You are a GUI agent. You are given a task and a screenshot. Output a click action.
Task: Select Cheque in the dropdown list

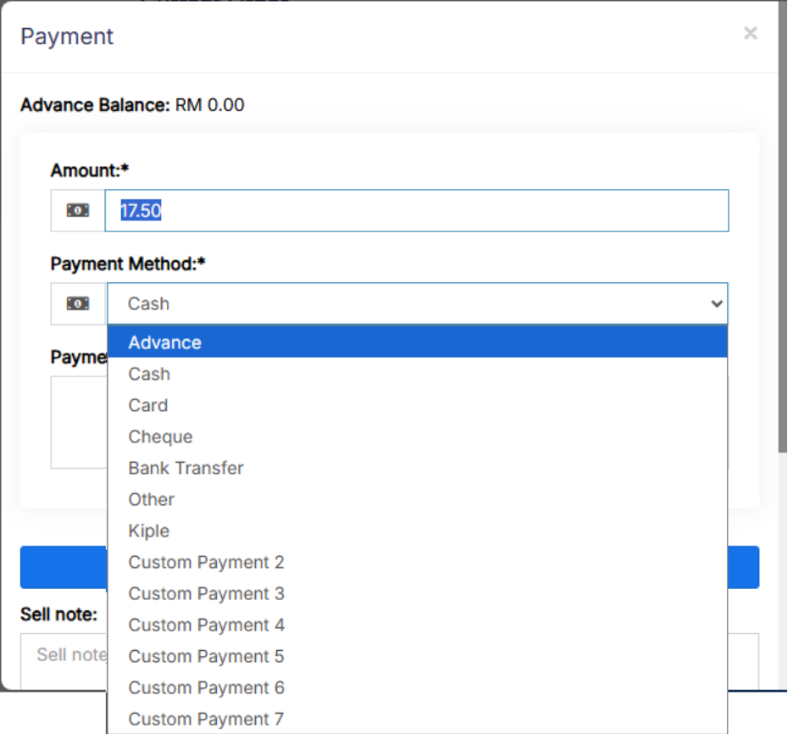click(x=160, y=437)
